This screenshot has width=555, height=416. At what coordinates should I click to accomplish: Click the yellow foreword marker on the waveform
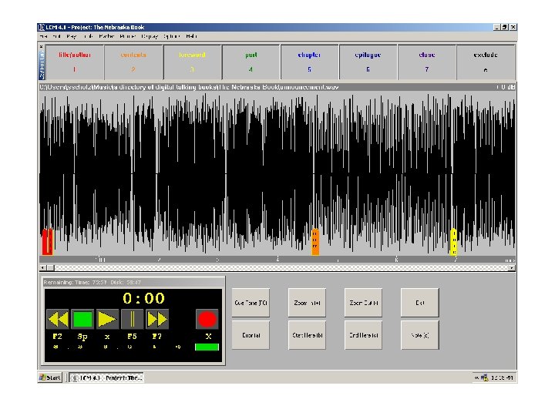pos(453,242)
